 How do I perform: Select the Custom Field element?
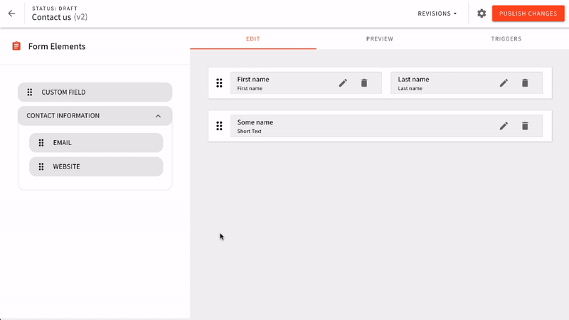[95, 92]
